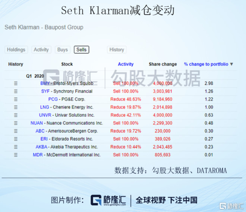Open the UNVR ticker link
This screenshot has width=246, height=212.
point(45,115)
